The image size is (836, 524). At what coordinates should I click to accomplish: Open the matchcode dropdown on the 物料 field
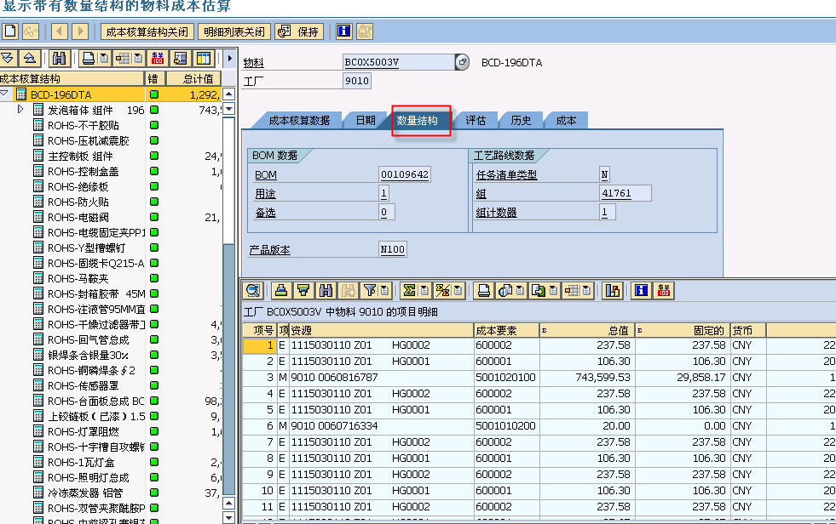click(460, 61)
